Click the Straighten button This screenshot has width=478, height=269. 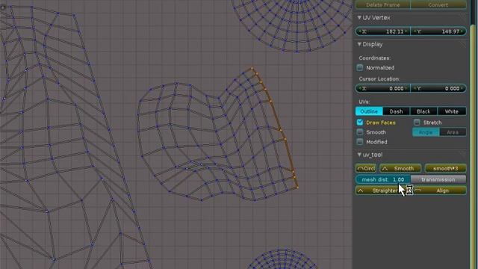pyautogui.click(x=383, y=191)
